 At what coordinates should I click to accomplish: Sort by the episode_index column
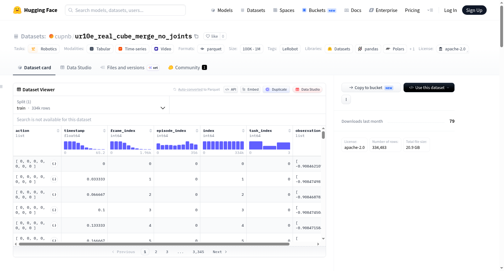coord(197,131)
